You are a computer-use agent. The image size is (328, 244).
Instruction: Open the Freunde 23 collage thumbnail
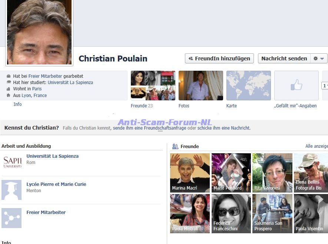tap(153, 86)
